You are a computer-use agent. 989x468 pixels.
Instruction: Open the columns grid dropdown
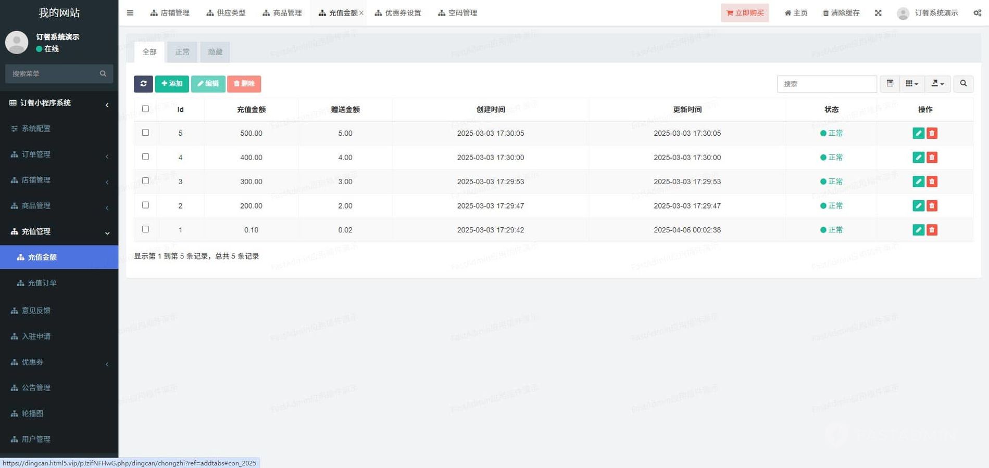[911, 84]
